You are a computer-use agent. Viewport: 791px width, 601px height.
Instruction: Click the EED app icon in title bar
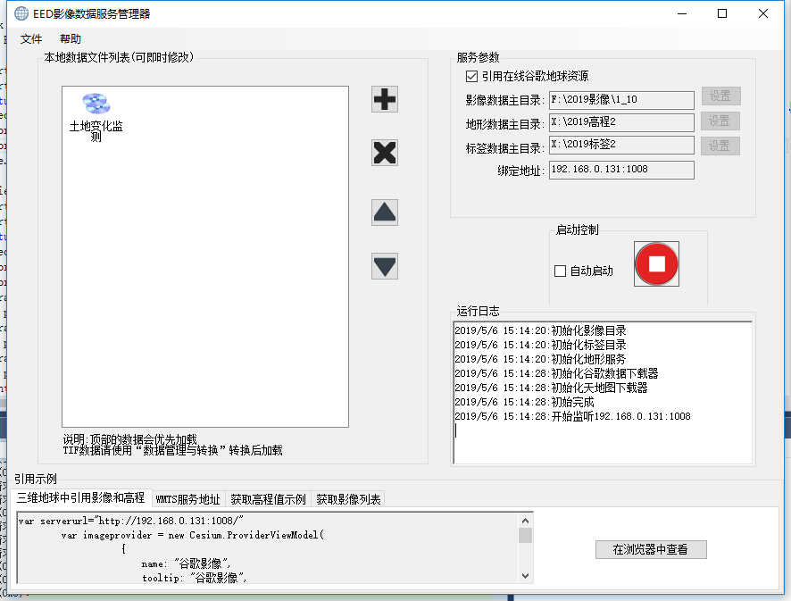coord(21,13)
